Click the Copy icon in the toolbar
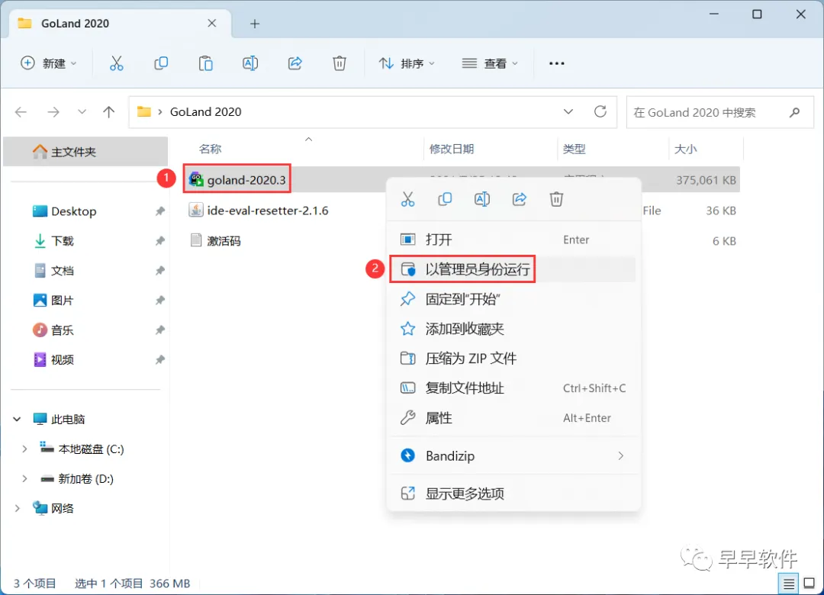 [x=161, y=63]
